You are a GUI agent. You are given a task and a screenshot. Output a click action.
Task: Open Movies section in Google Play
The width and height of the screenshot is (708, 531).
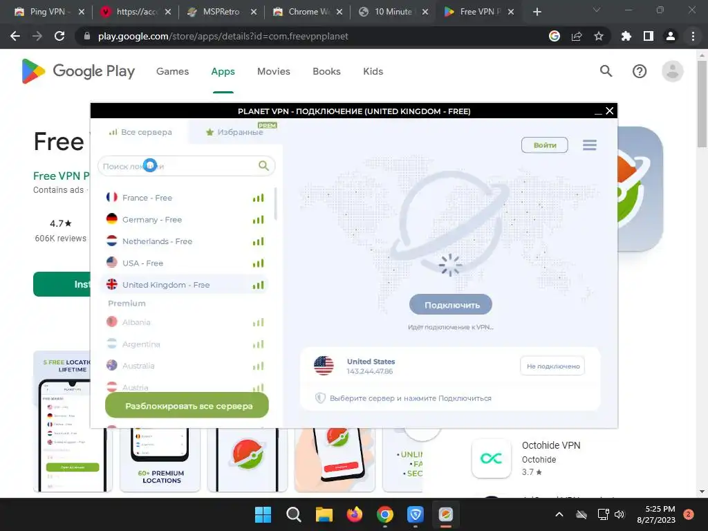click(x=274, y=71)
